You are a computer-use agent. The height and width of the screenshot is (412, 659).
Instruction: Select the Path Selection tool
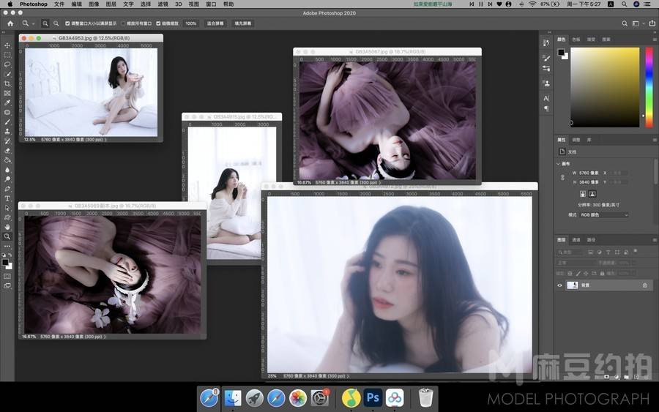tap(7, 208)
